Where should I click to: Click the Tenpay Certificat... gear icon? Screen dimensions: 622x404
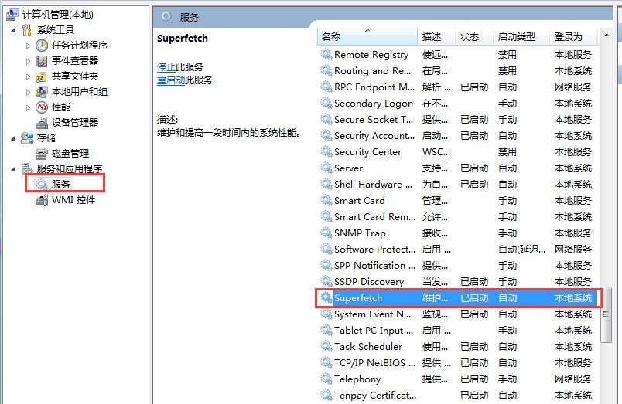[326, 396]
